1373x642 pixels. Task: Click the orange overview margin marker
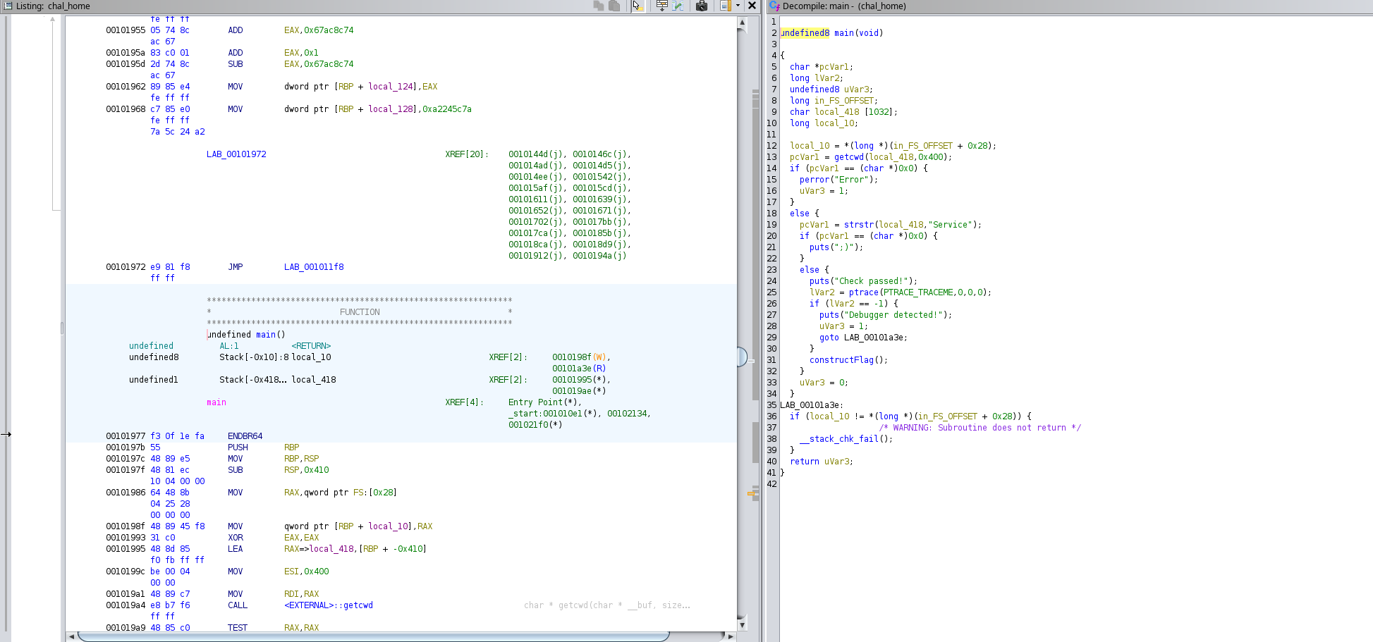click(751, 493)
